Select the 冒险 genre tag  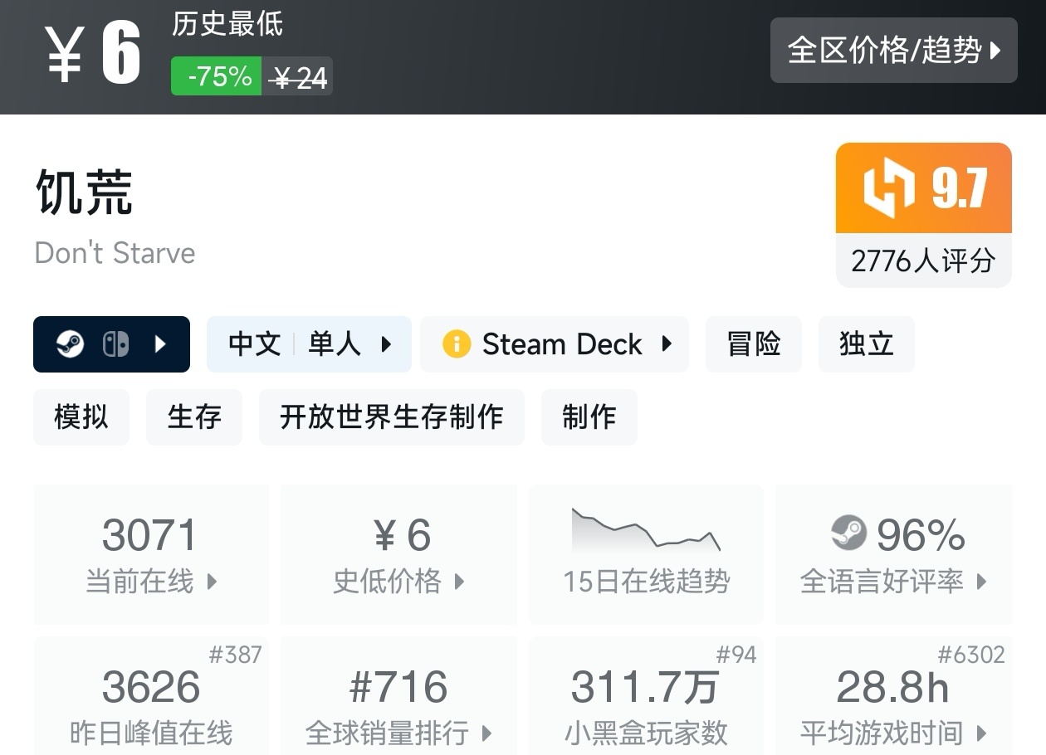coord(753,344)
